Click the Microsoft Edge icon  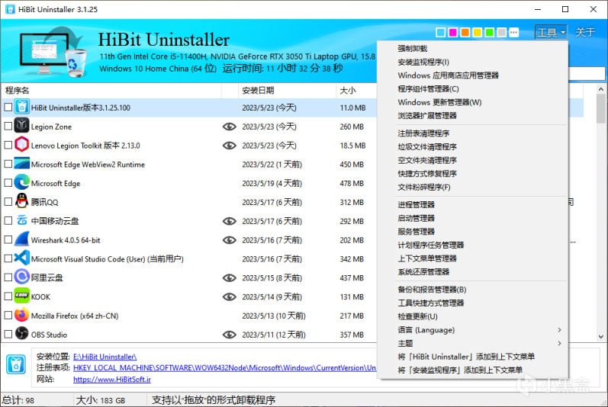21,183
